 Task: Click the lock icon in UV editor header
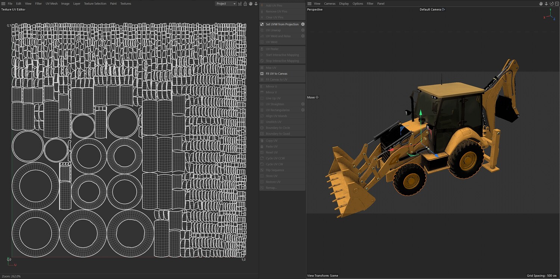[x=245, y=4]
